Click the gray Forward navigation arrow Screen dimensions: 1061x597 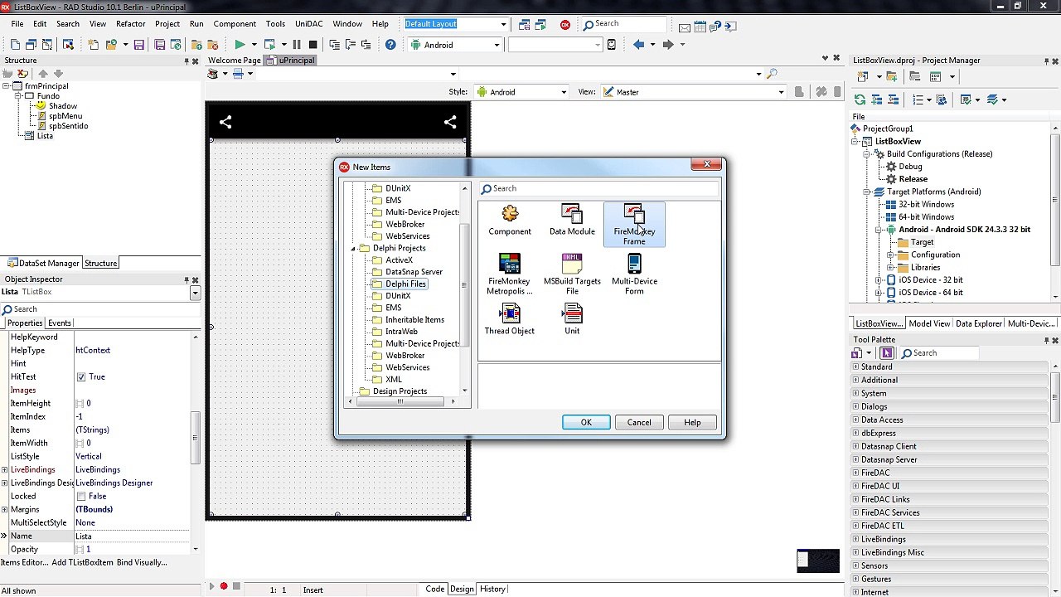667,45
